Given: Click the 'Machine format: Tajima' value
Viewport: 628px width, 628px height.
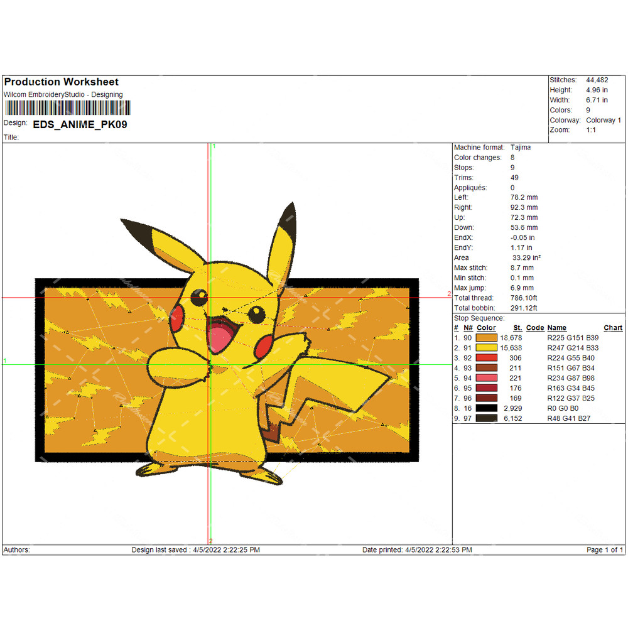Looking at the screenshot, I should click(520, 148).
